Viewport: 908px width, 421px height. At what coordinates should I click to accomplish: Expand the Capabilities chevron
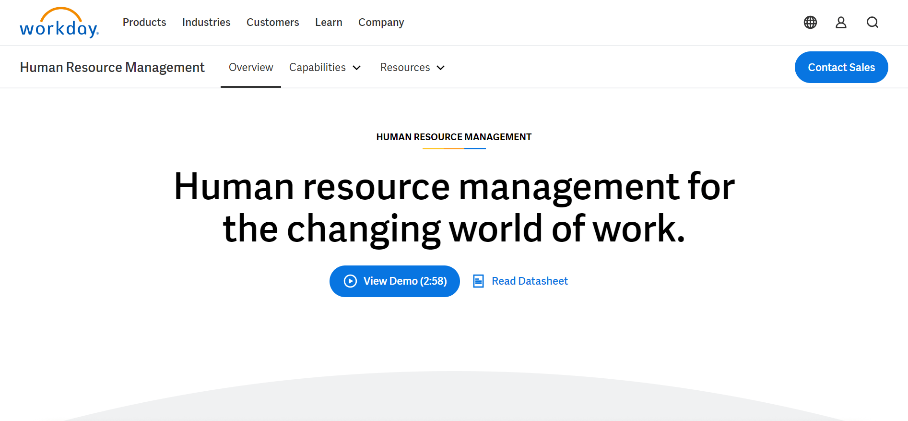356,68
